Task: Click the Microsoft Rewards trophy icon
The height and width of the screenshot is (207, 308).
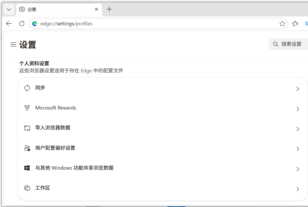Action: click(27, 108)
